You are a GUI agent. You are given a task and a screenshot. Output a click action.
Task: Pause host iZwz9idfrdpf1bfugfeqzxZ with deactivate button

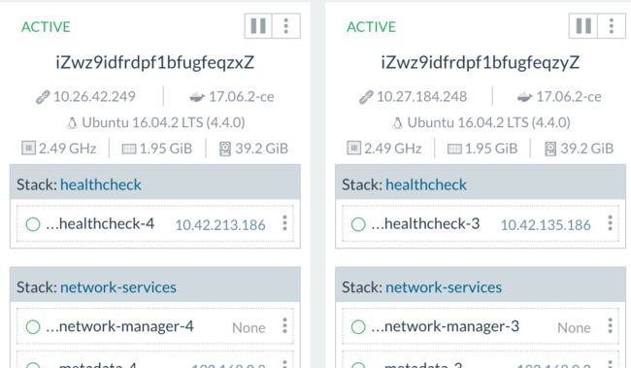pos(258,26)
